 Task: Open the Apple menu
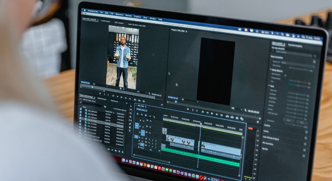click(x=85, y=10)
